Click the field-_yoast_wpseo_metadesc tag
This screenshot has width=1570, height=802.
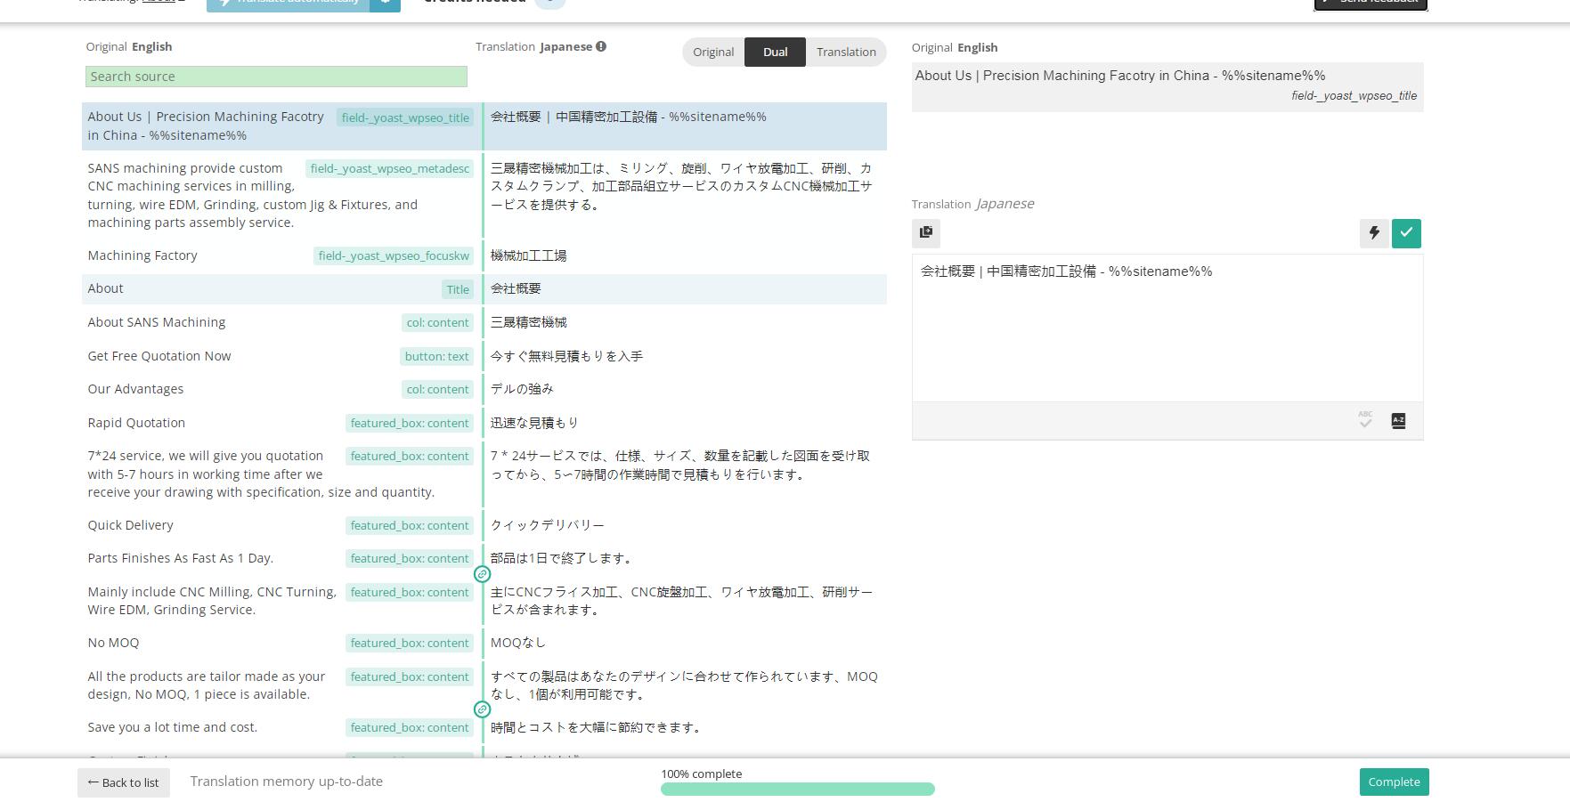tap(389, 168)
